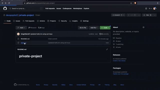Edit README with the pencil icon
Screen dimensions: 160x90
click(107, 49)
